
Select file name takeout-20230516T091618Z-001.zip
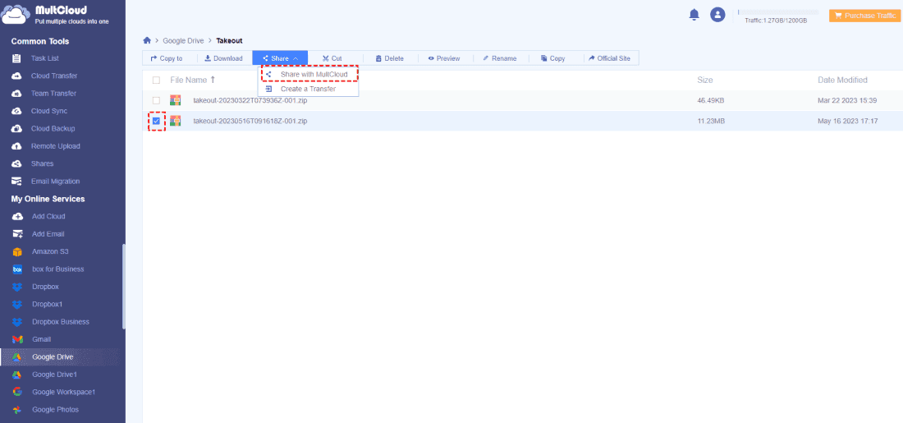coord(250,121)
